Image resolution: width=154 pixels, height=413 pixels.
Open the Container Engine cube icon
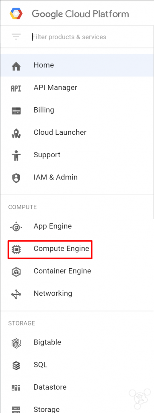click(16, 271)
